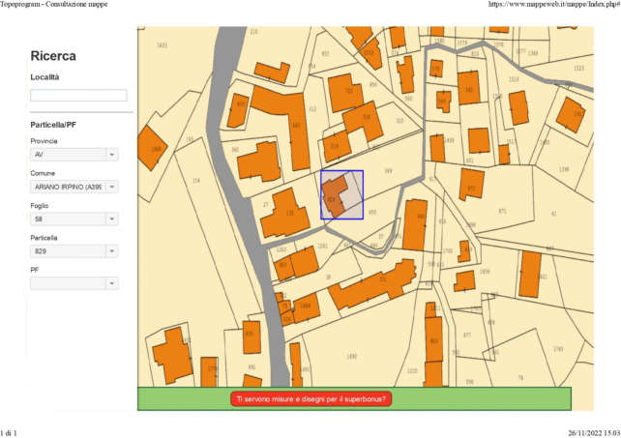Select parcel 41 at the right edge

tap(554, 214)
